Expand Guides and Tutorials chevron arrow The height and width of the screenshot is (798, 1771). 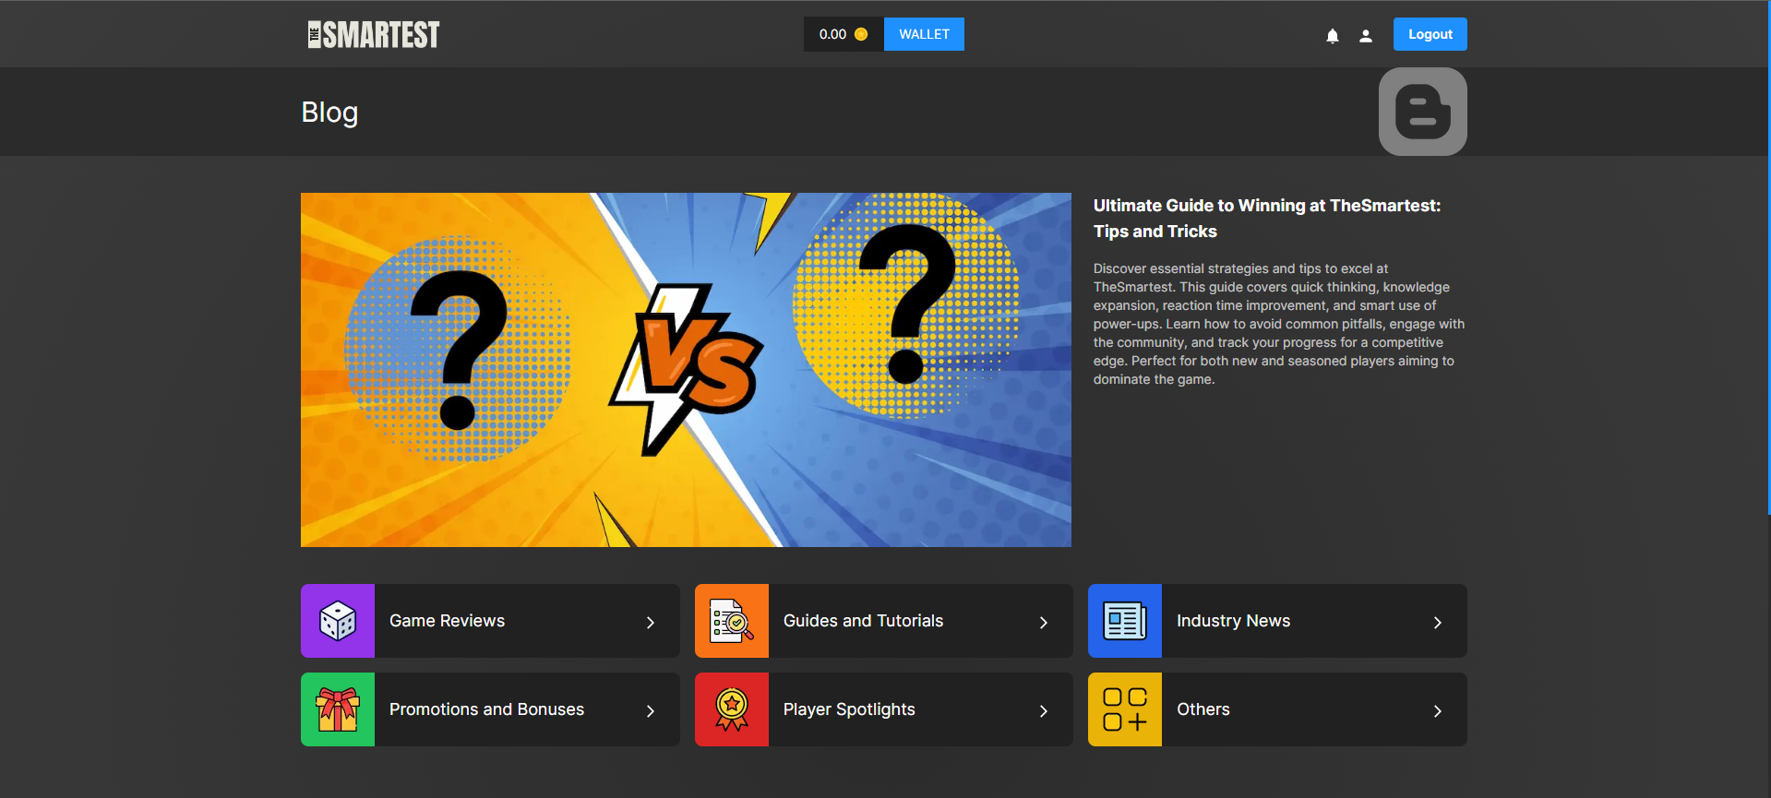[1044, 623]
